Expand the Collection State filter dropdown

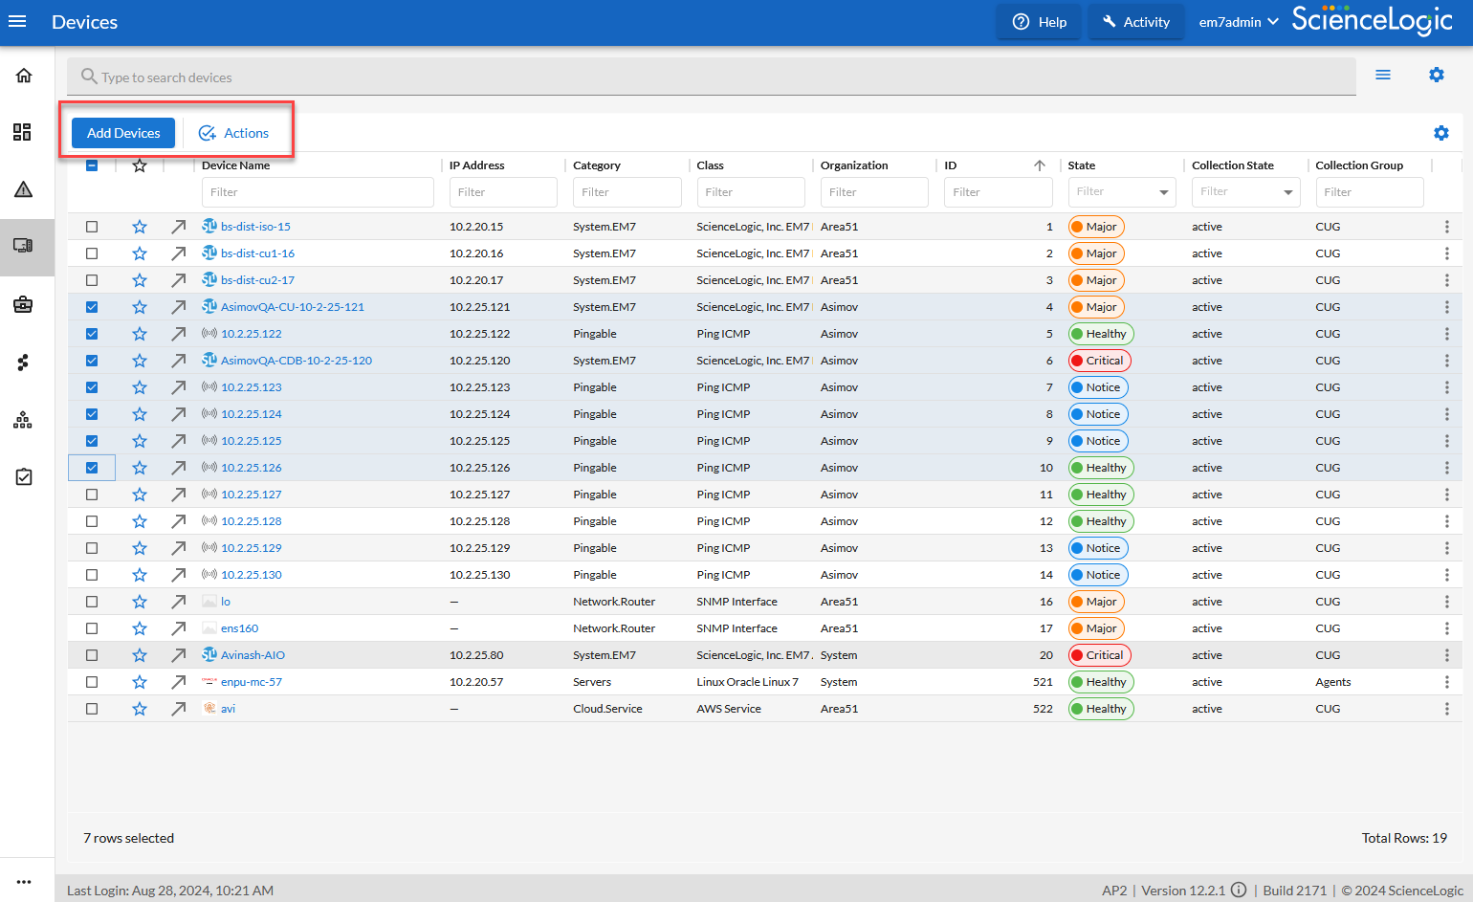tap(1287, 192)
